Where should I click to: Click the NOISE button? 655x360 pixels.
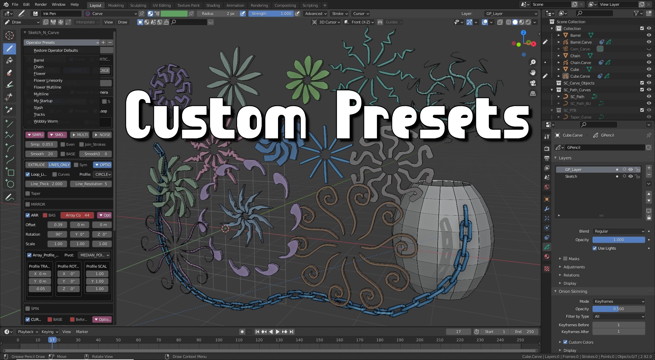click(102, 135)
